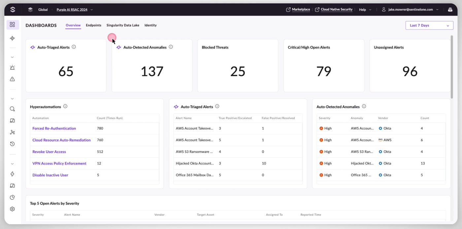Open the warning triangle icon in sidebar
This screenshot has height=229, width=462.
[12, 79]
